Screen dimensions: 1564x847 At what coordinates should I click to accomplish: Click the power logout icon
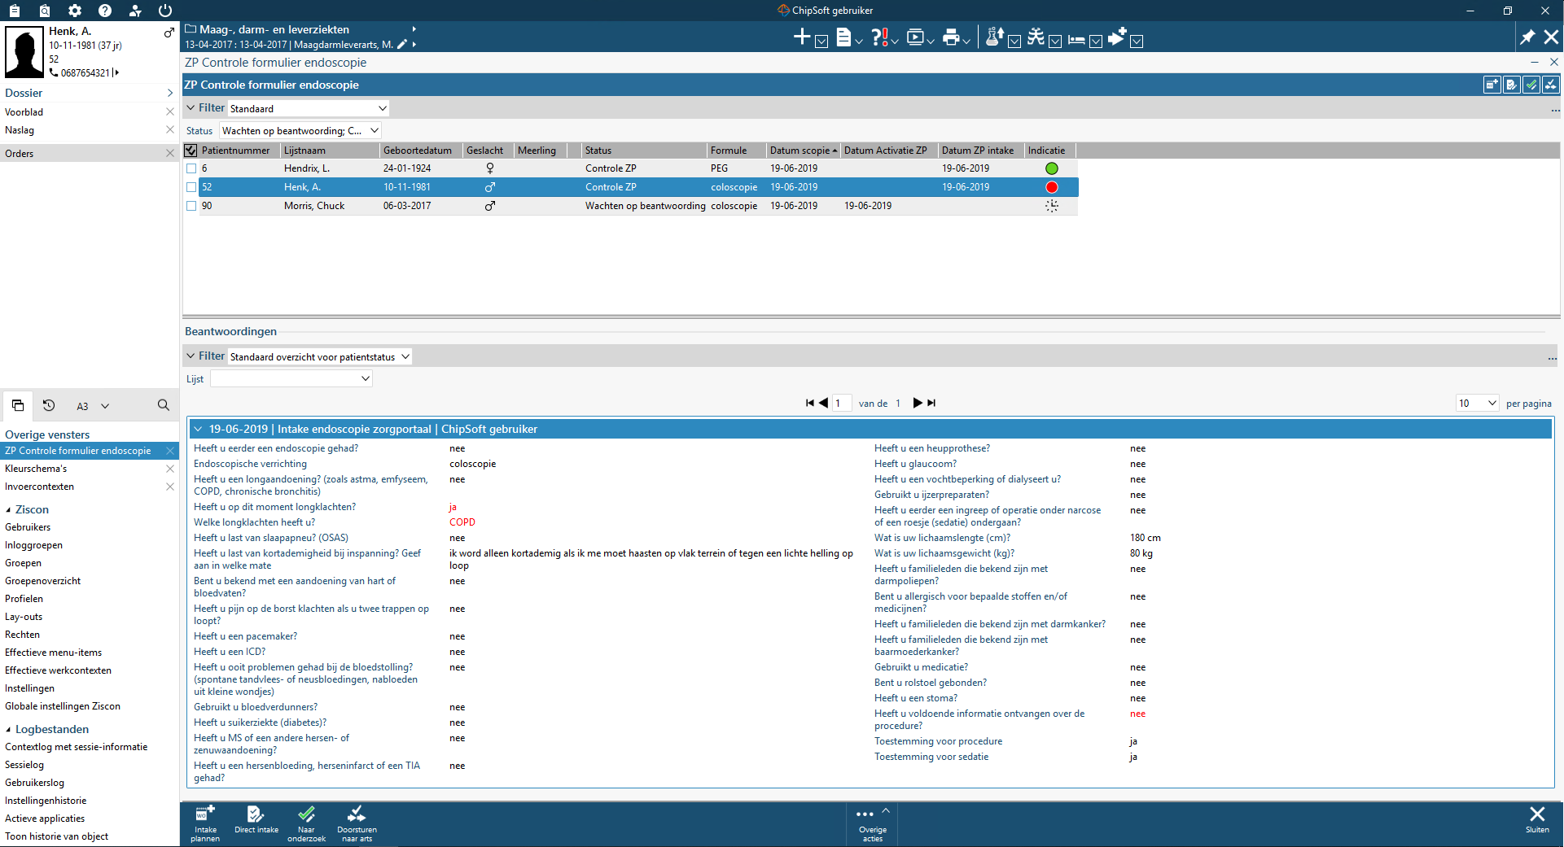[165, 11]
